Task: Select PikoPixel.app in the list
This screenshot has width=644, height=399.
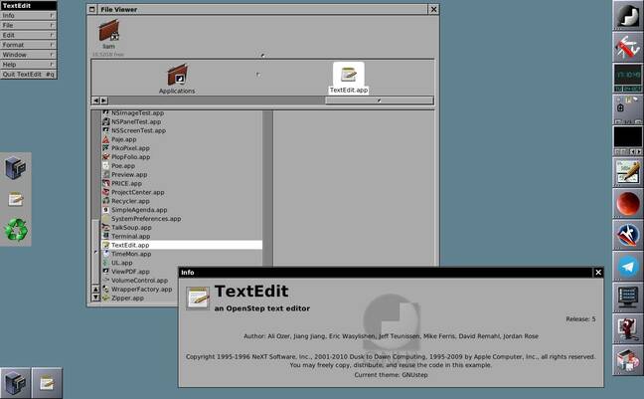Action: pyautogui.click(x=182, y=148)
